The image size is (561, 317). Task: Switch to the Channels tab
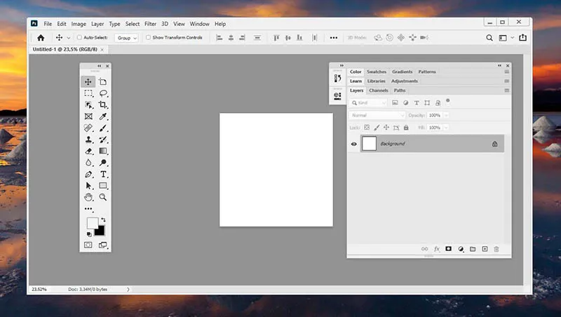pos(379,90)
